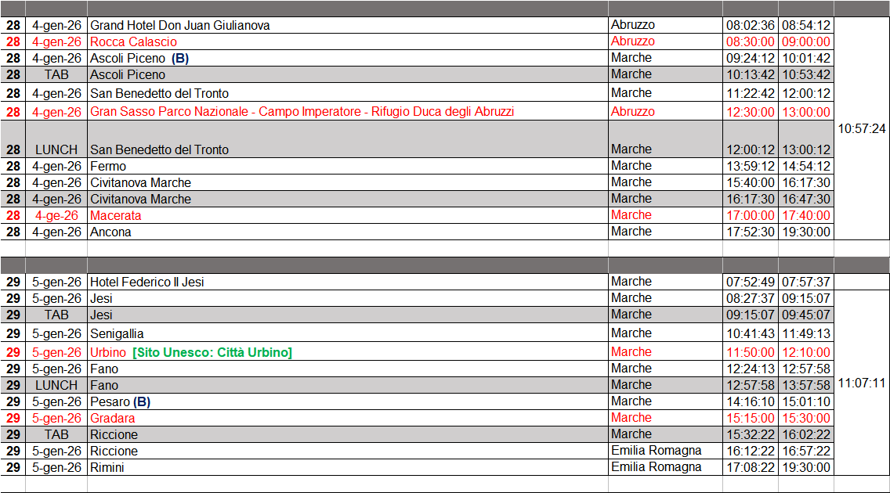Viewport: 890px width, 493px height.
Task: Click the Senigallia location cell
Action: click(117, 333)
